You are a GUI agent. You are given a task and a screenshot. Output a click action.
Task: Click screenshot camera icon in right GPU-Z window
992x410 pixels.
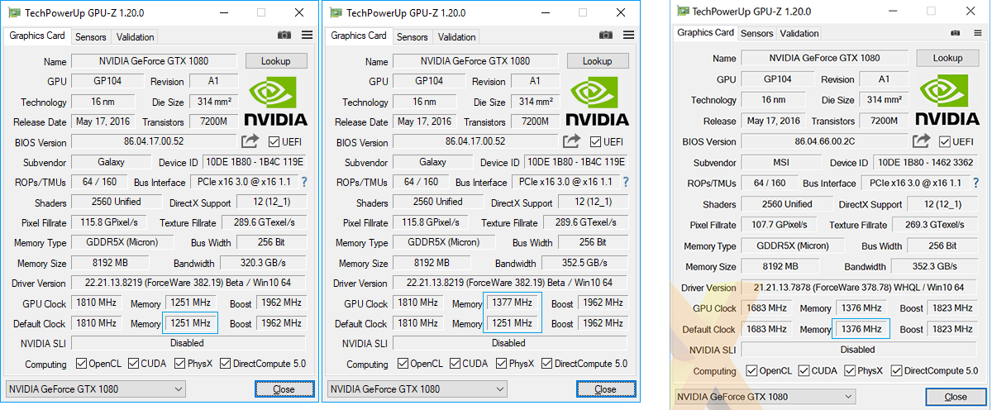(x=955, y=32)
